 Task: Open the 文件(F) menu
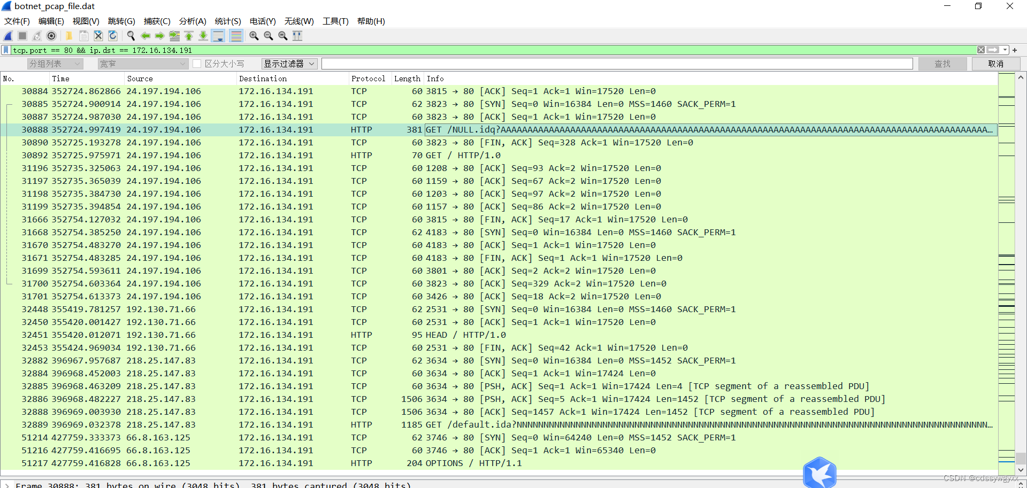[17, 21]
